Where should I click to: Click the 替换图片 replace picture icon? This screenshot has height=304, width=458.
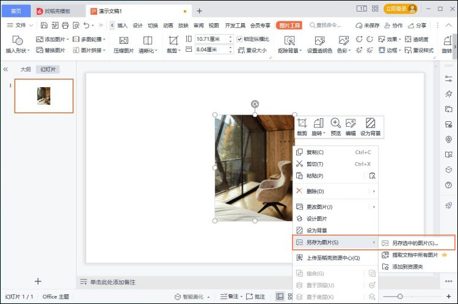(40, 50)
